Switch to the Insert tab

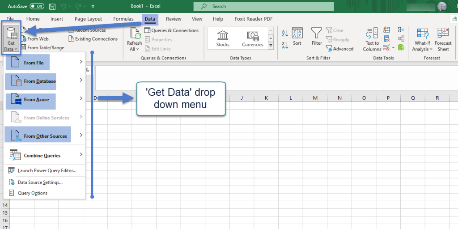(x=57, y=19)
